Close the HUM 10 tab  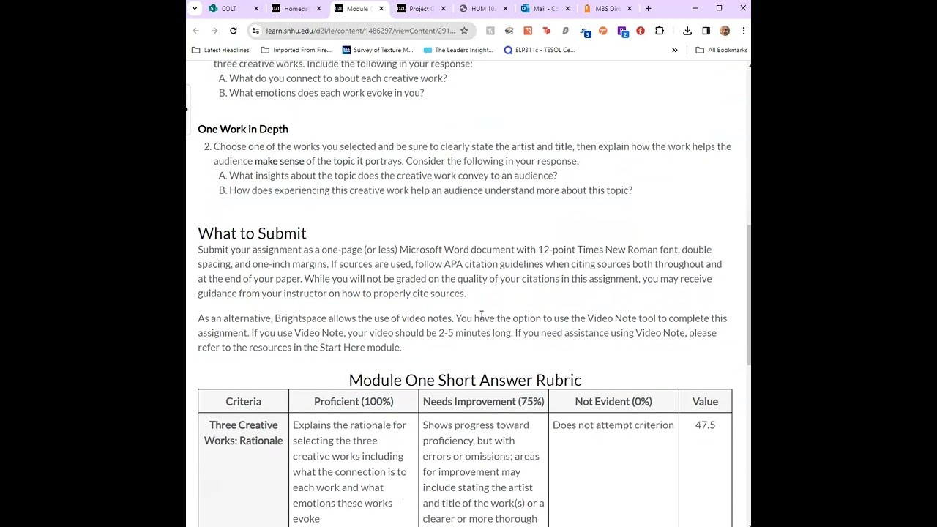click(505, 9)
